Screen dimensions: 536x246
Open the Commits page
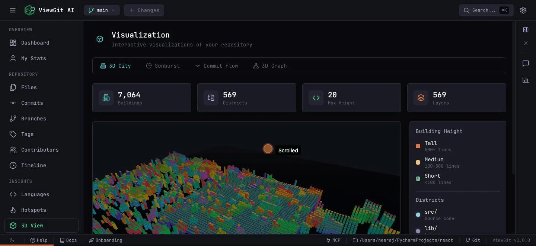41,103
